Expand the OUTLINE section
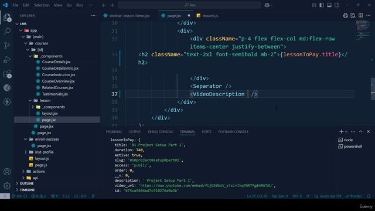 point(26,183)
